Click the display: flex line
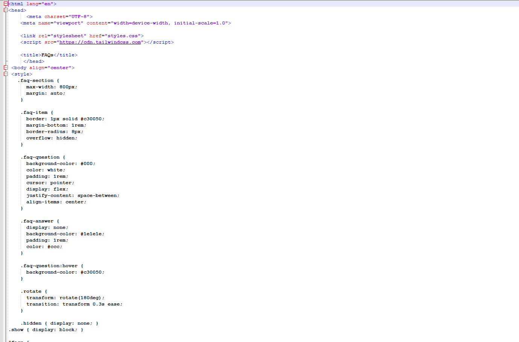Screen dimensions: 519x342 (47, 189)
